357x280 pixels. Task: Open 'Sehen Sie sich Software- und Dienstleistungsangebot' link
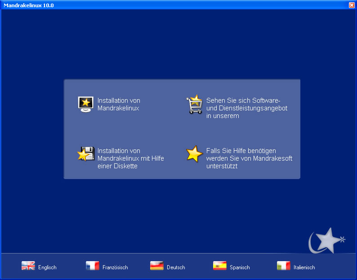tap(247, 108)
